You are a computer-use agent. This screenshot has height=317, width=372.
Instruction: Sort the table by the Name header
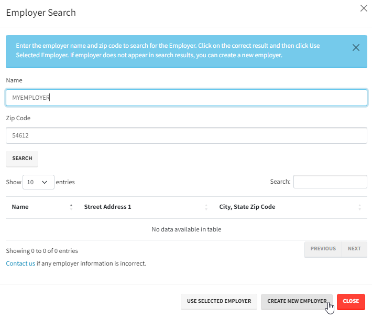(20, 207)
